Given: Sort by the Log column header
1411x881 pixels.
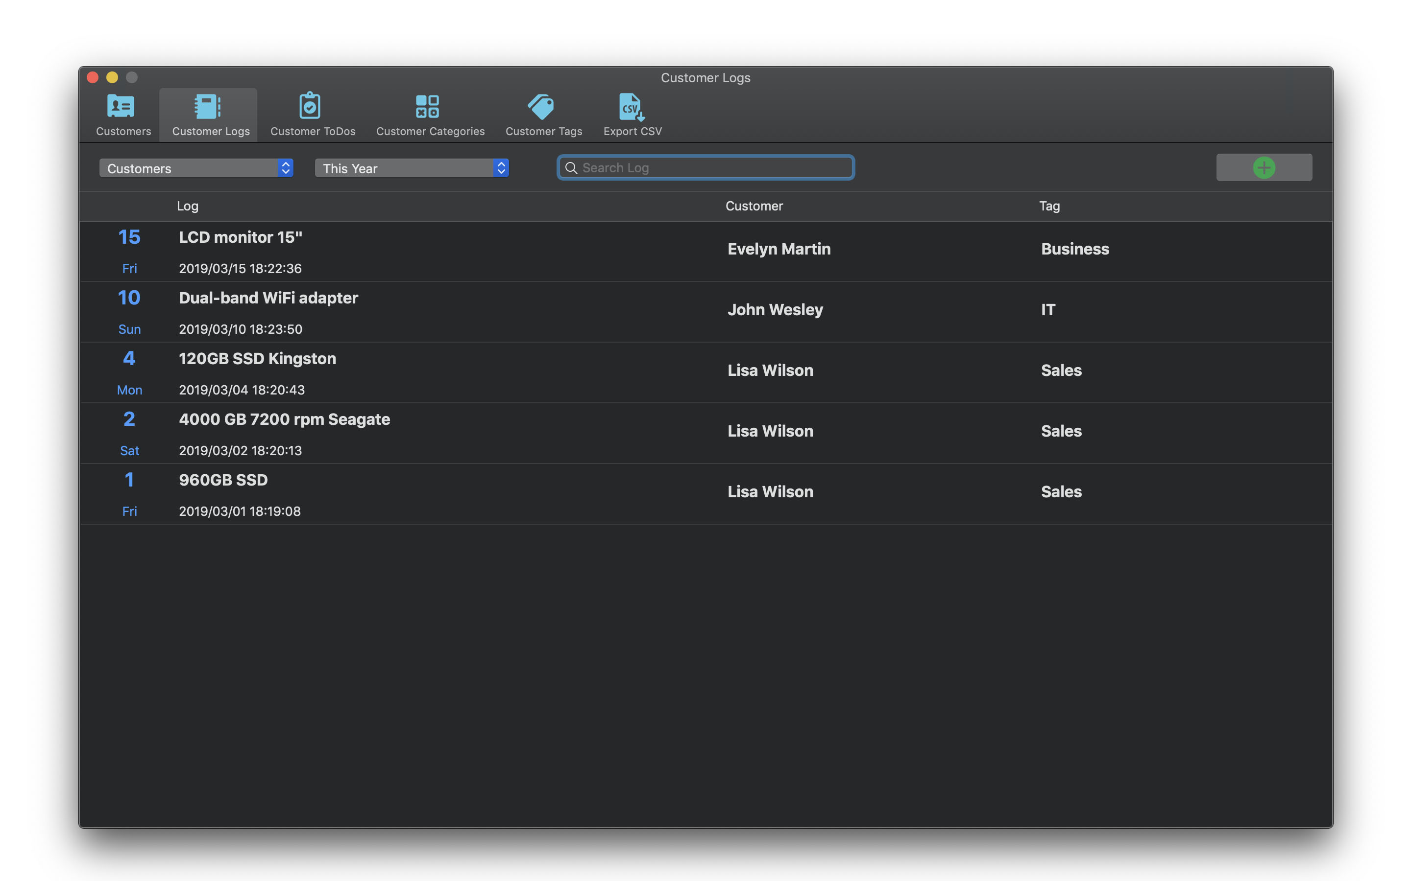Looking at the screenshot, I should tap(188, 206).
